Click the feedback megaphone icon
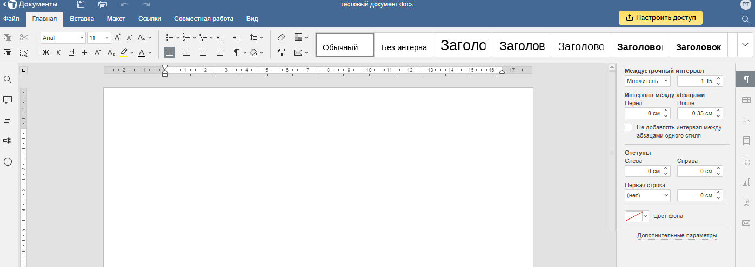The image size is (755, 267). (8, 141)
